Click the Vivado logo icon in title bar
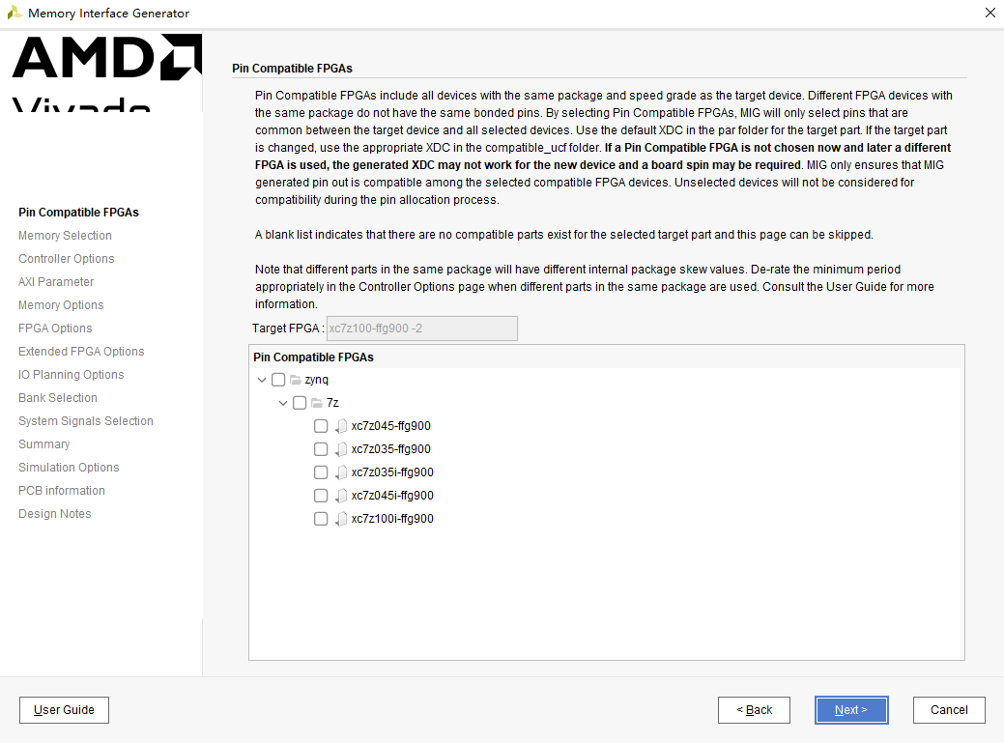Viewport: 1004px width, 743px height. pyautogui.click(x=14, y=13)
